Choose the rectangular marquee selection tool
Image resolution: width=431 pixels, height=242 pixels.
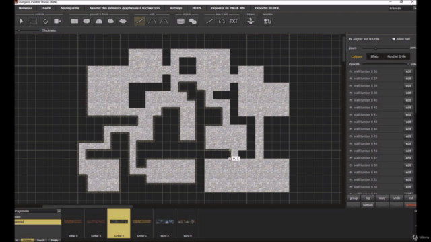point(33,21)
